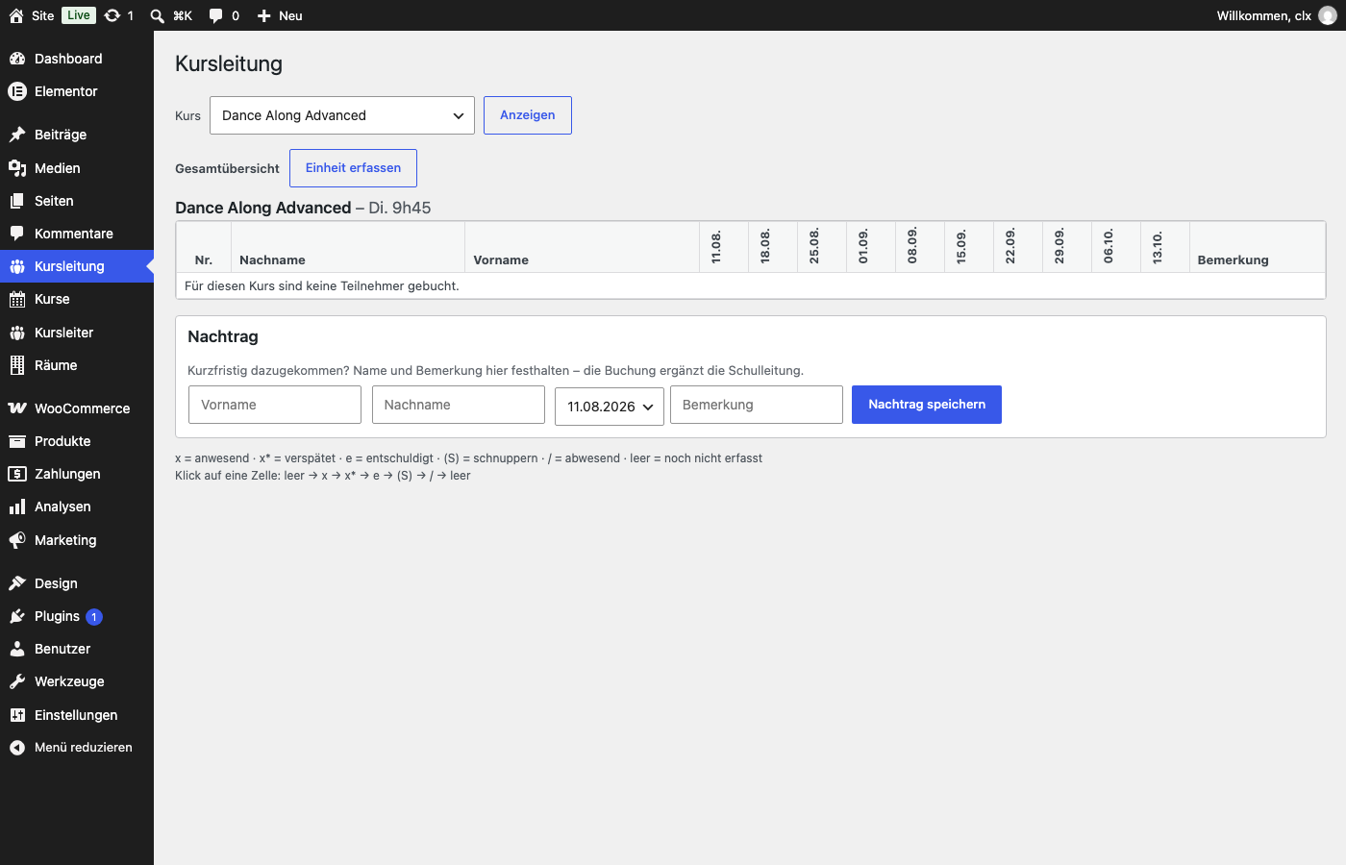Click the Kursleiter group icon

pyautogui.click(x=17, y=333)
